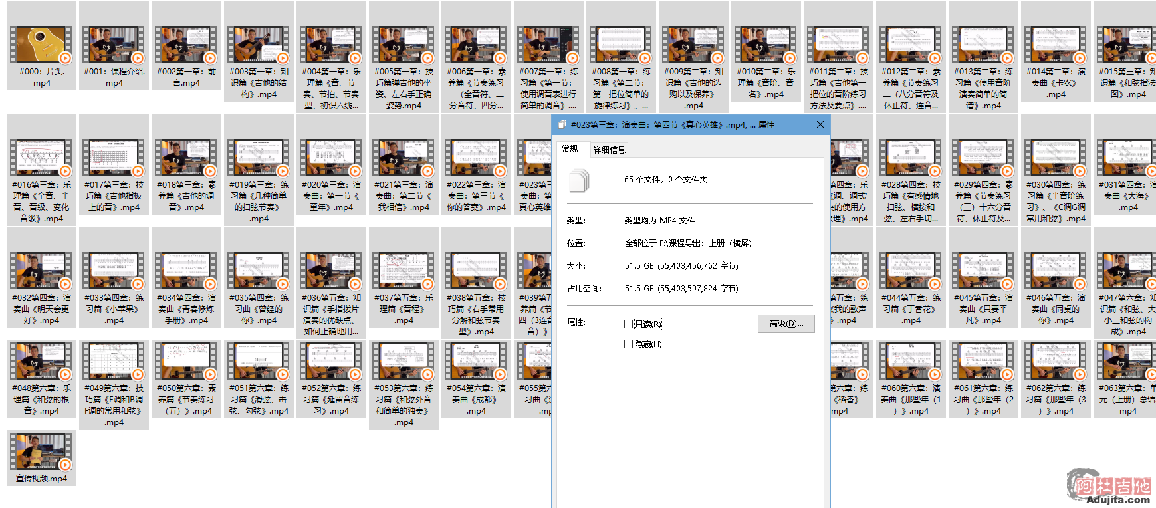Select #008 练习篇第二节 video icon
The height and width of the screenshot is (508, 1156).
(x=621, y=45)
